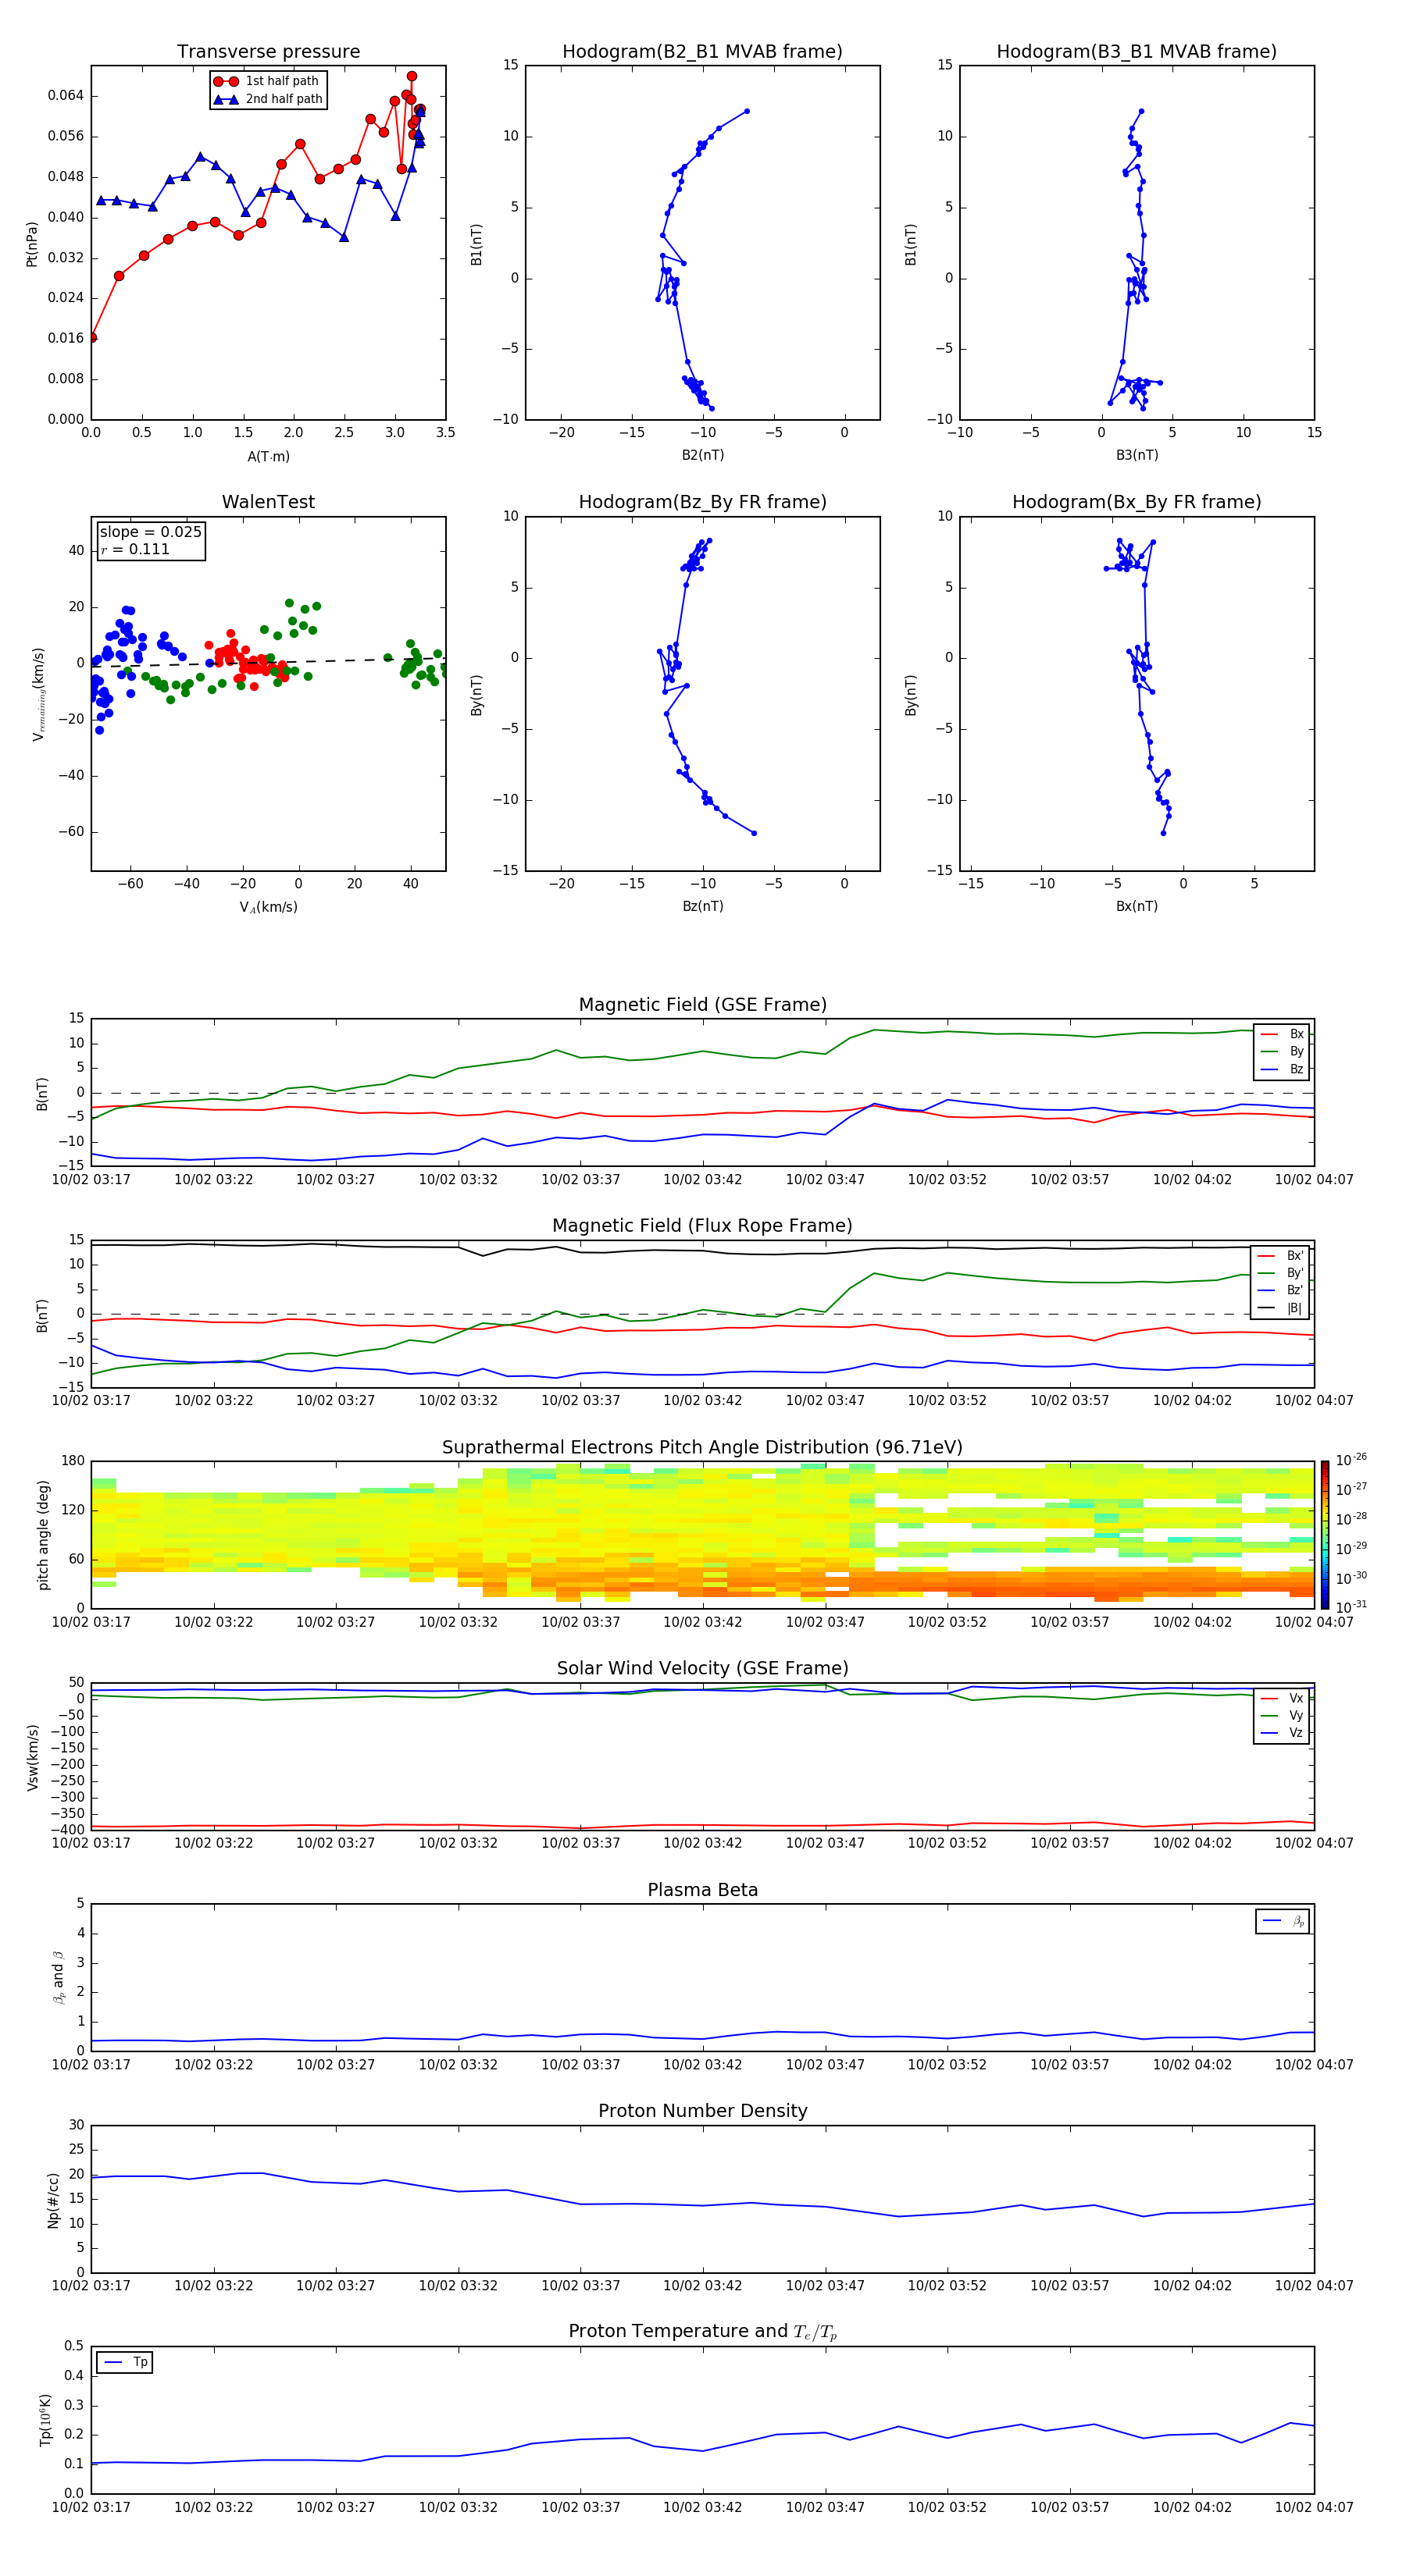The height and width of the screenshot is (2576, 1406).
Task: Click 'Magnetic Field (Flux Rope Frame)' title
Action: [702, 1226]
